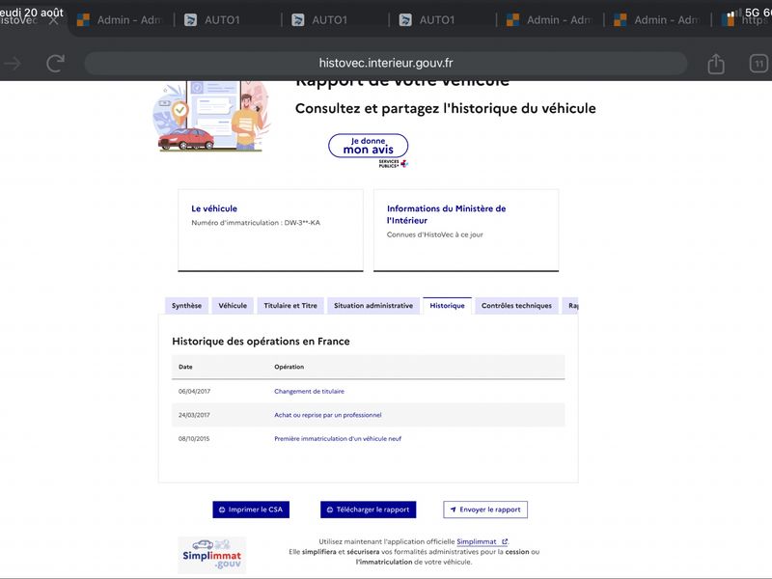Reload the page with the refresh icon
Screen dimensions: 772x579
point(55,64)
